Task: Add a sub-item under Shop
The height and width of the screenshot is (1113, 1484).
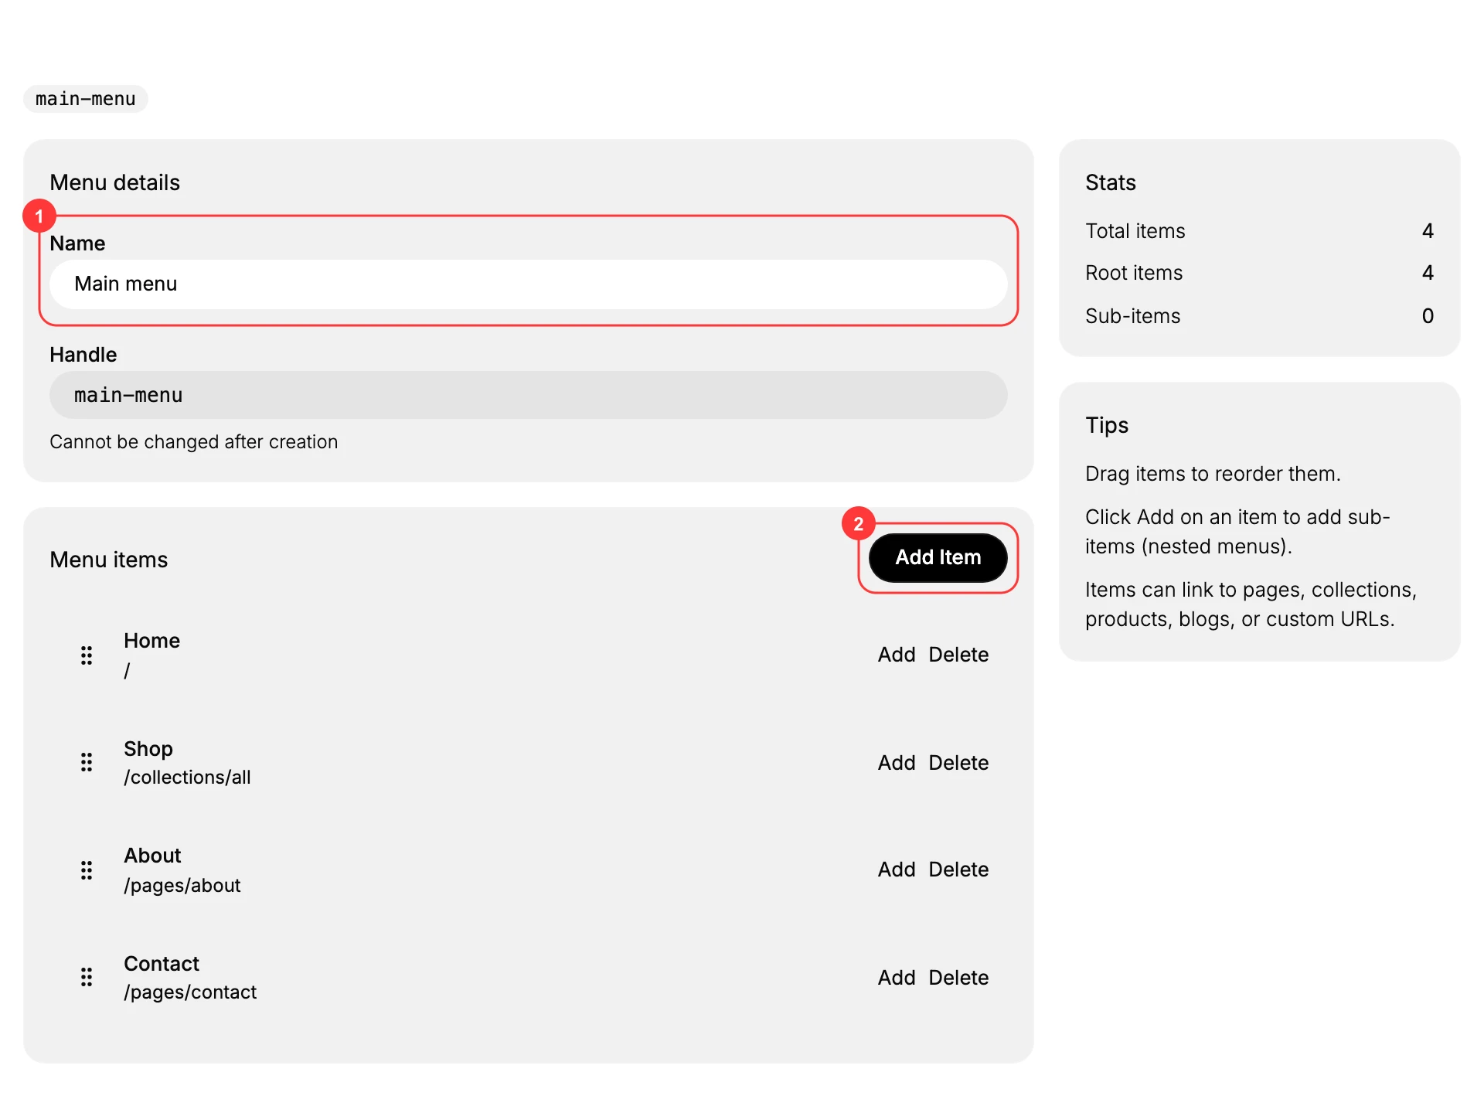Action: 897,763
